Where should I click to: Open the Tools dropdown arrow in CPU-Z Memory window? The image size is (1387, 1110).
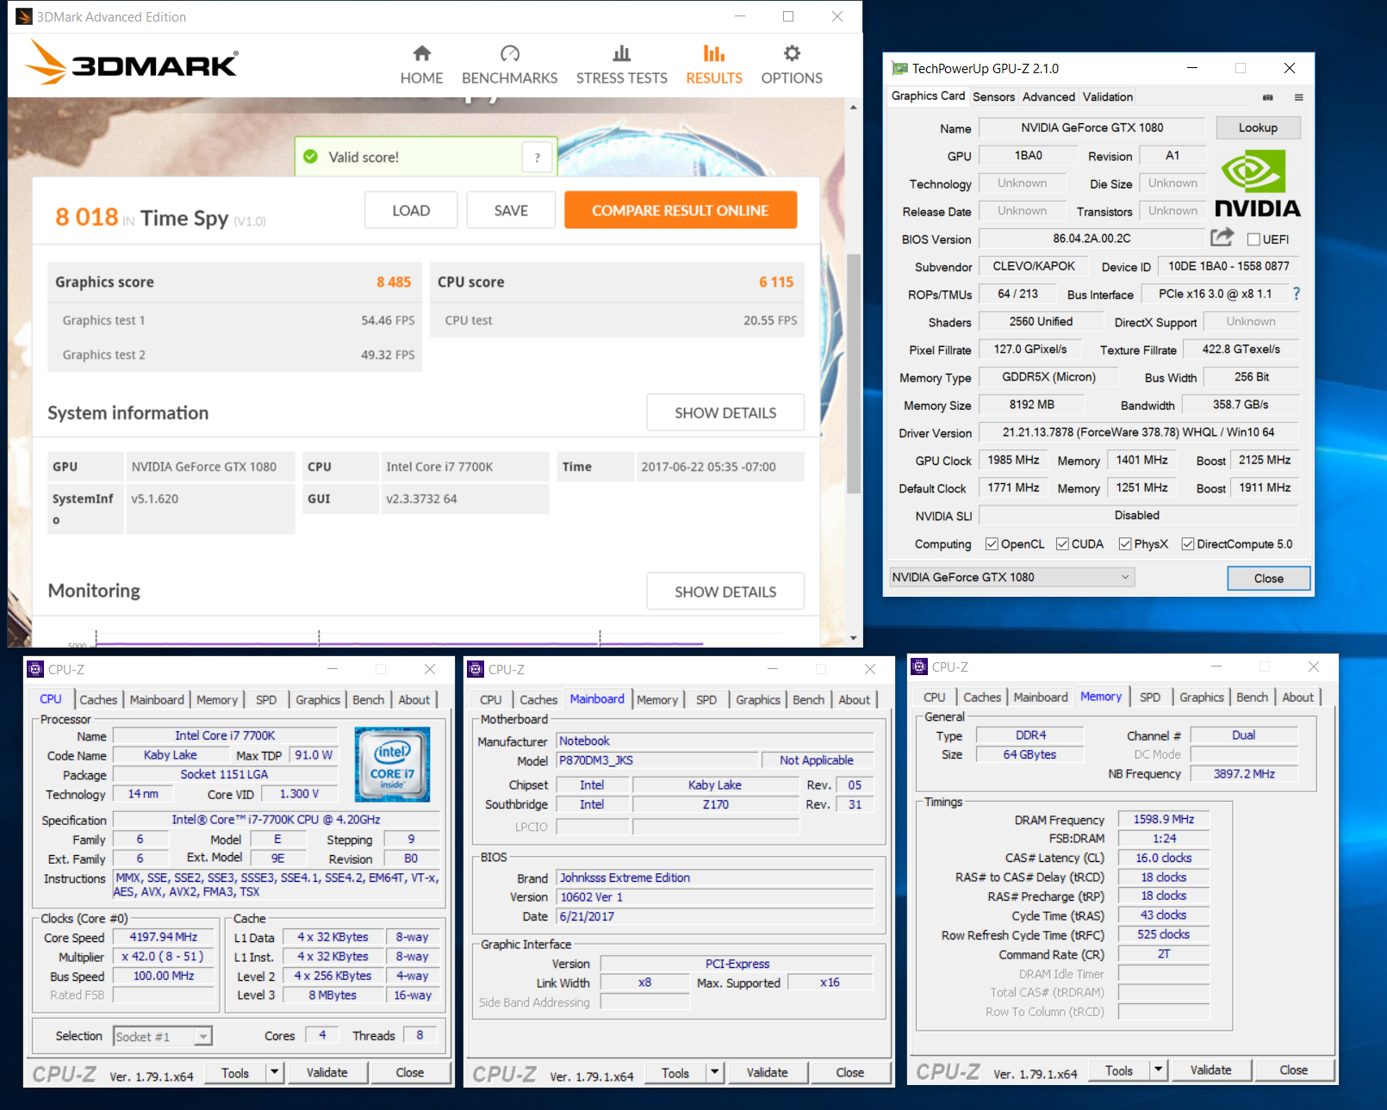pyautogui.click(x=1159, y=1070)
